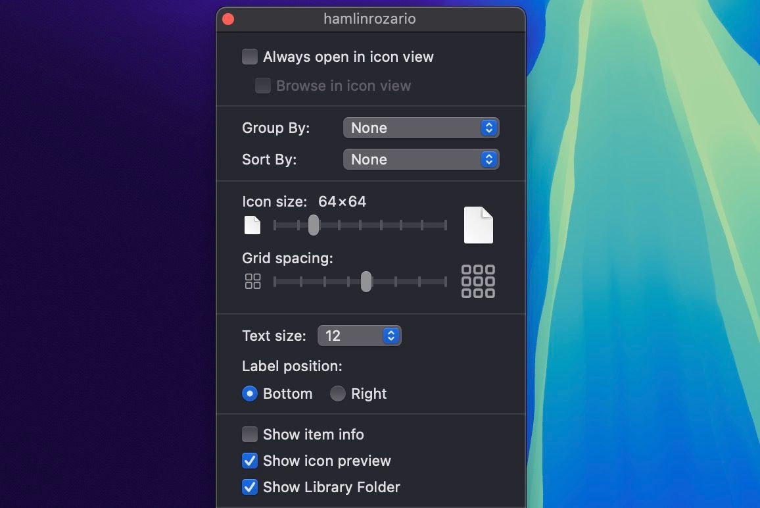760x508 pixels.
Task: Click the Grid spacing slider handle
Action: coord(366,281)
